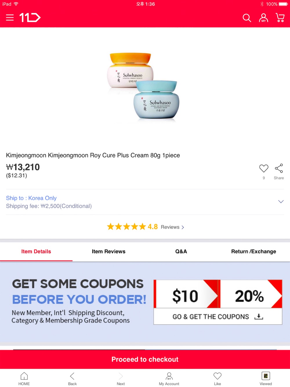The height and width of the screenshot is (387, 290).
Task: Open Viewed items in bottom bar
Action: click(x=266, y=379)
